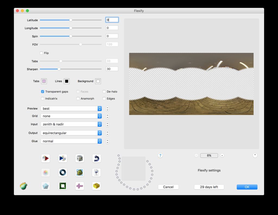Image resolution: width=278 pixels, height=215 pixels.
Task: Uncheck Transparent gaps
Action: coord(43,92)
